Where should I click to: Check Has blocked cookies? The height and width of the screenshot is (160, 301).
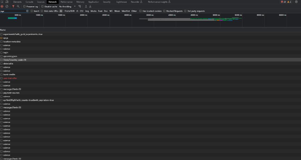tap(141, 11)
